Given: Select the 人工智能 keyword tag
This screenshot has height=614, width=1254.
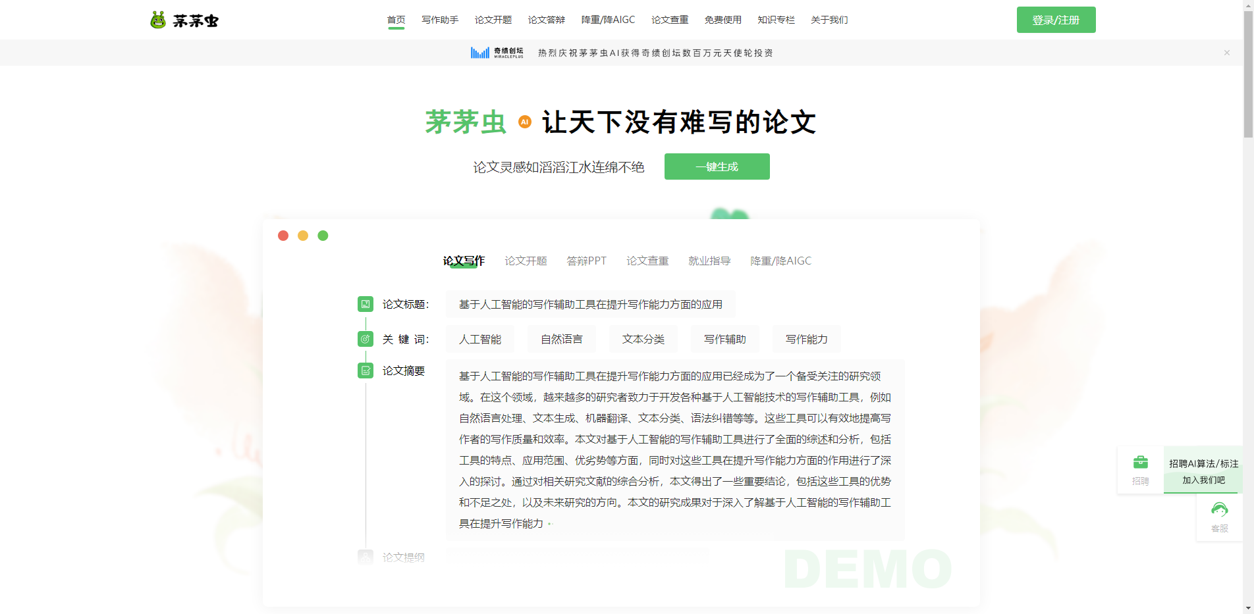Looking at the screenshot, I should (480, 339).
